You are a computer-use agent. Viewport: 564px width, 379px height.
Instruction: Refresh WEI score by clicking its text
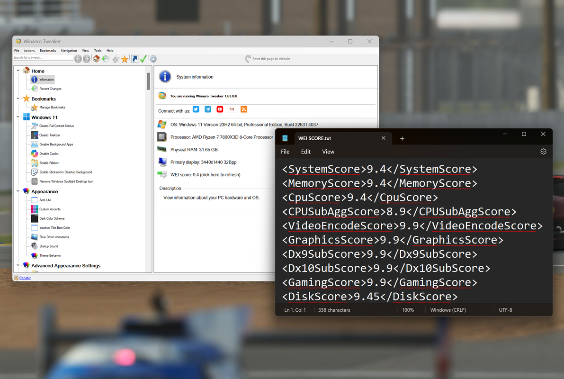(206, 175)
